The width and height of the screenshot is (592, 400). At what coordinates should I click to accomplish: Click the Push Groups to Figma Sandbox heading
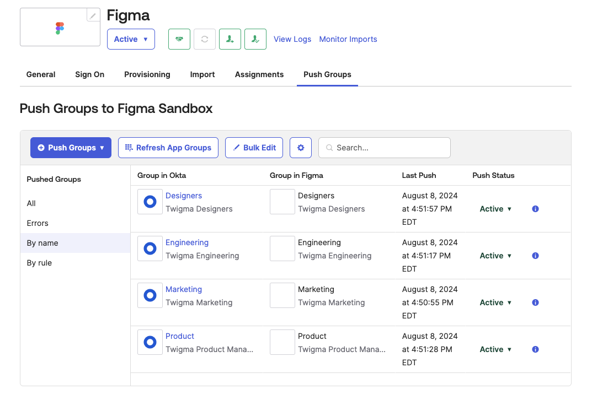coord(116,109)
